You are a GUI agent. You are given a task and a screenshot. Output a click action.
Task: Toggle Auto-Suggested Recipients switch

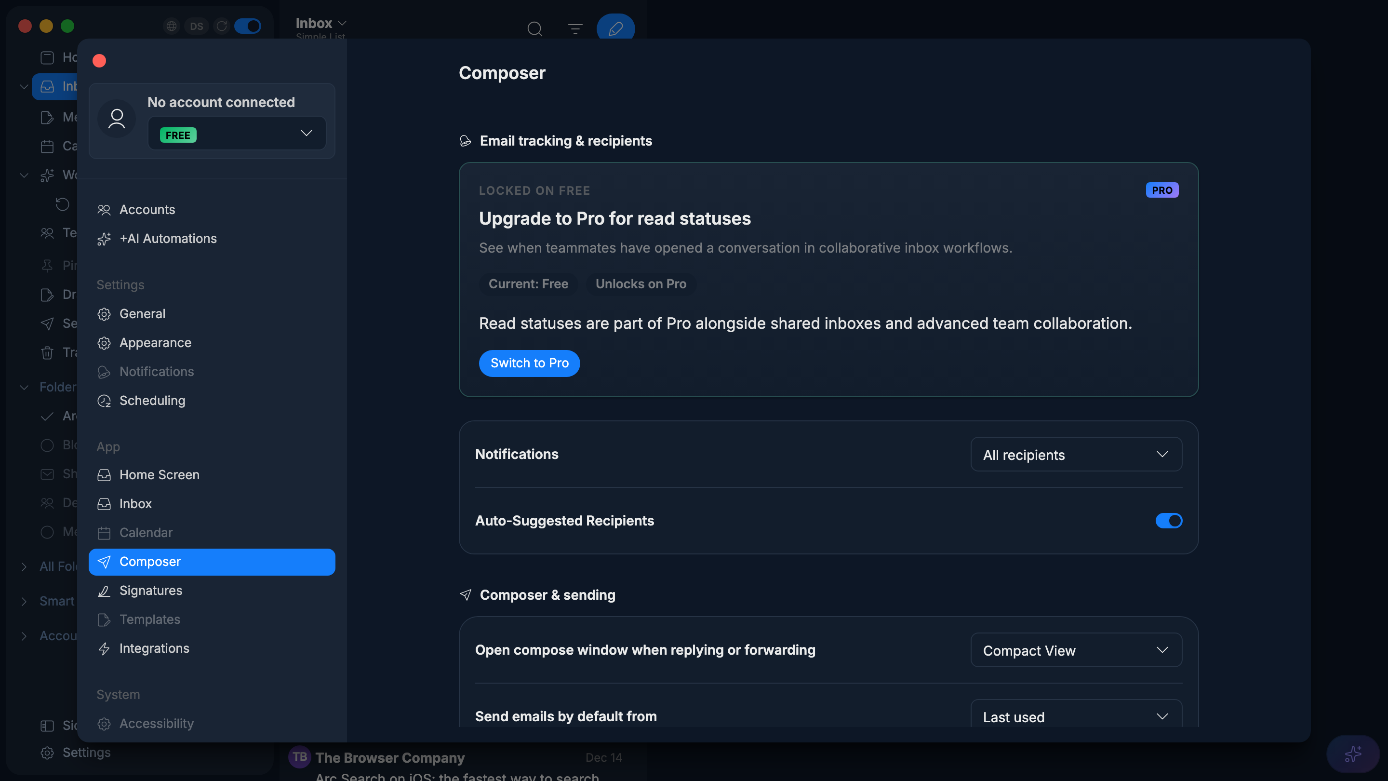point(1169,521)
